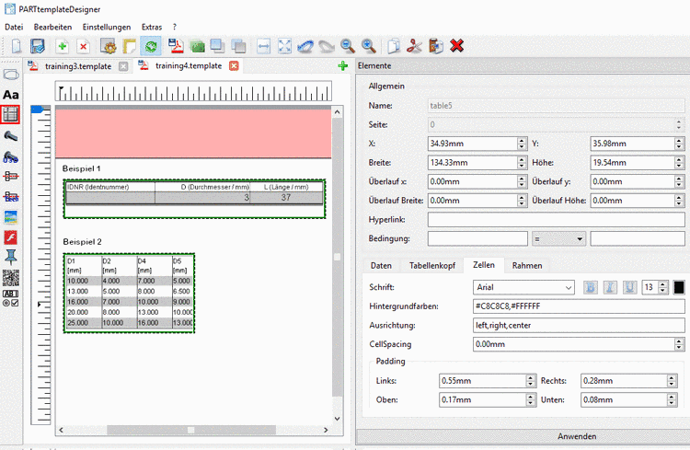This screenshot has height=450, width=690.
Task: Open the black font color swatch
Action: 679,288
